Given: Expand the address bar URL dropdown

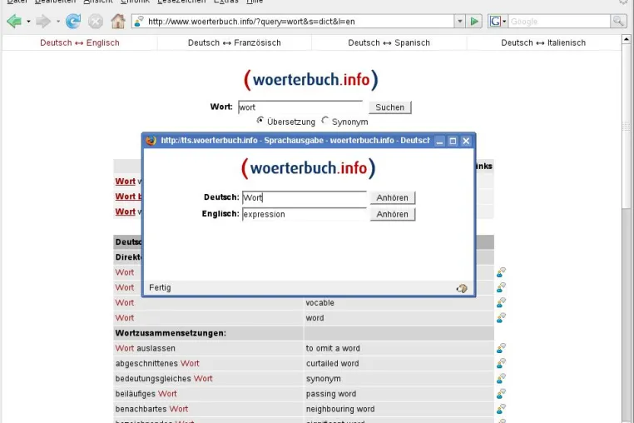Looking at the screenshot, I should click(x=459, y=21).
